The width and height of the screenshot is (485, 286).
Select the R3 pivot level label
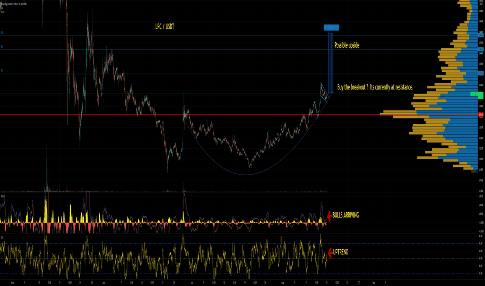click(2, 32)
